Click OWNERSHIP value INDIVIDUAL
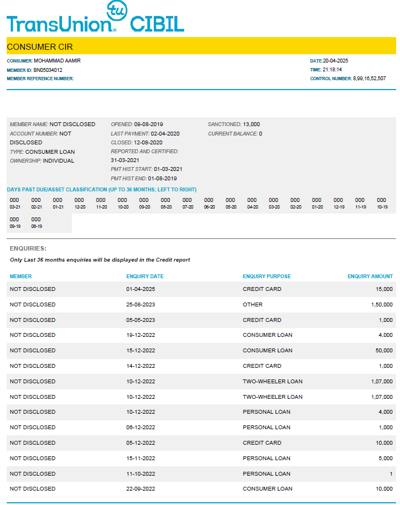Image resolution: width=400 pixels, height=505 pixels. (59, 161)
